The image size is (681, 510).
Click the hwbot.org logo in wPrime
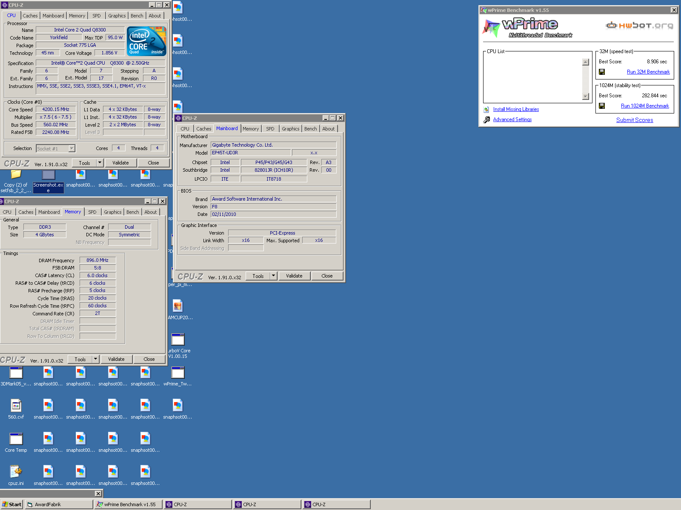point(640,25)
